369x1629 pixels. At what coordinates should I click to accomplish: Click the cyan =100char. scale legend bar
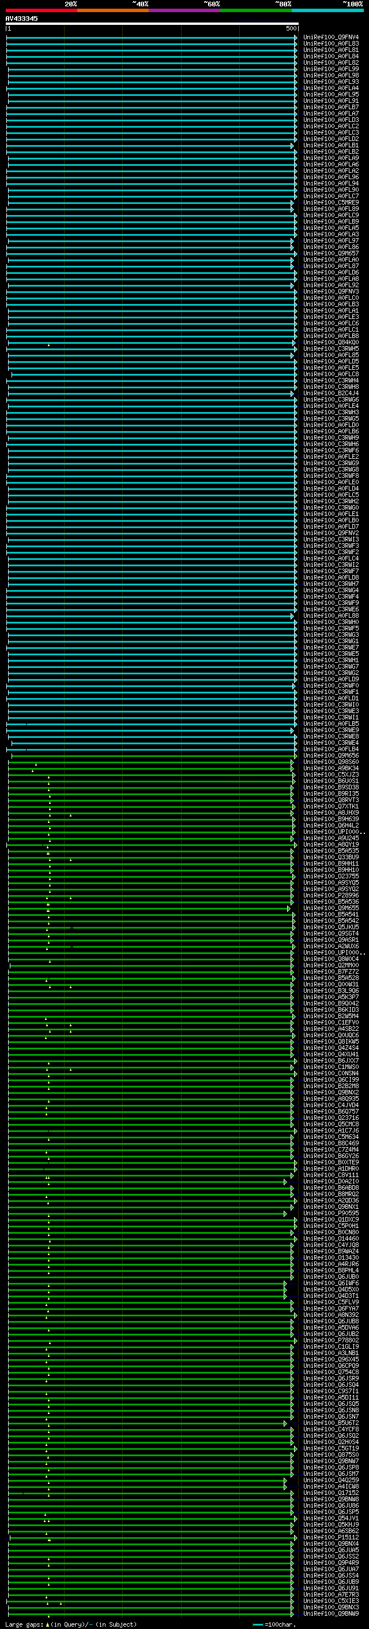click(x=257, y=1624)
